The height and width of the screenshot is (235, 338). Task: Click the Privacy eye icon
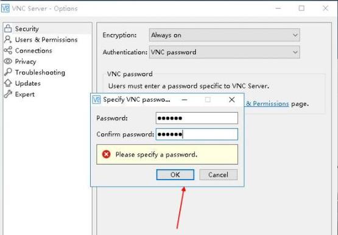[8, 61]
